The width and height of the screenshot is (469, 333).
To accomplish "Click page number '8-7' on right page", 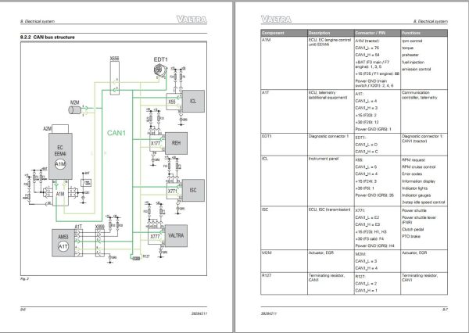I will [445, 310].
